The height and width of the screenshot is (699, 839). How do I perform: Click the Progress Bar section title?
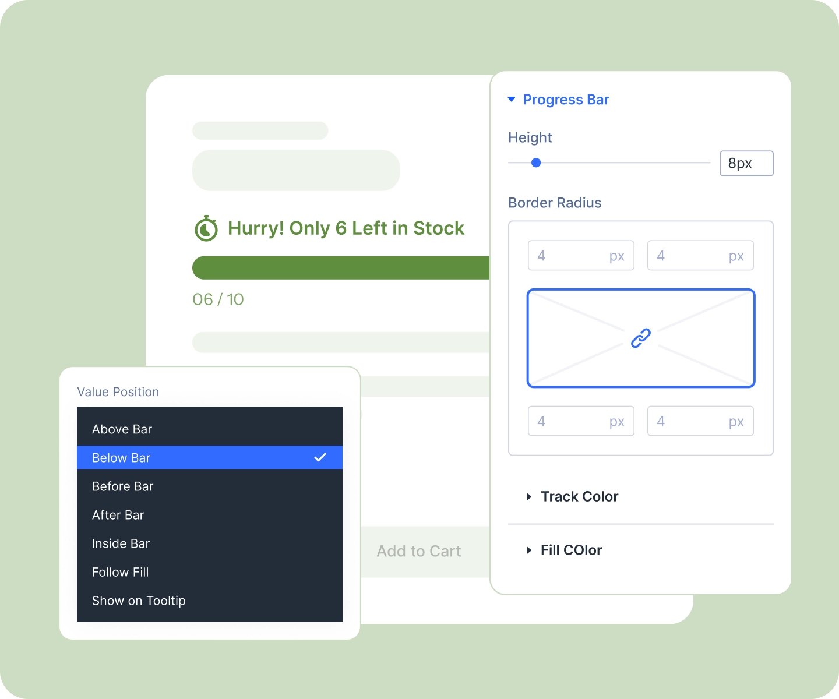(x=566, y=100)
